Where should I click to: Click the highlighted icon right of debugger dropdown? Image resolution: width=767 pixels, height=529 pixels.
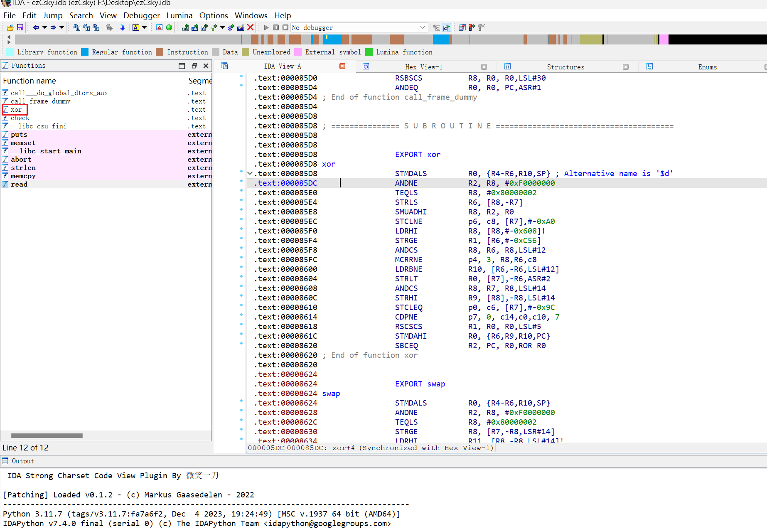click(446, 27)
